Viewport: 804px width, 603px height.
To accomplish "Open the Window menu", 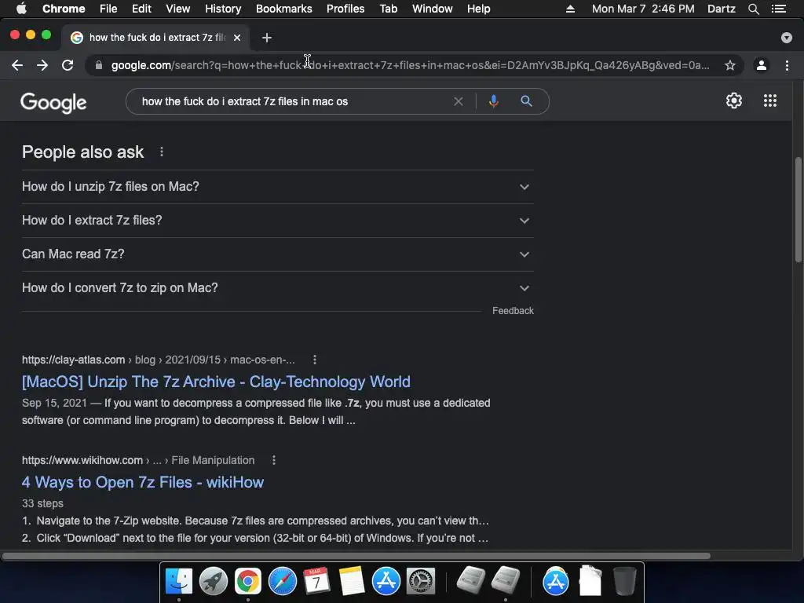I will click(433, 9).
